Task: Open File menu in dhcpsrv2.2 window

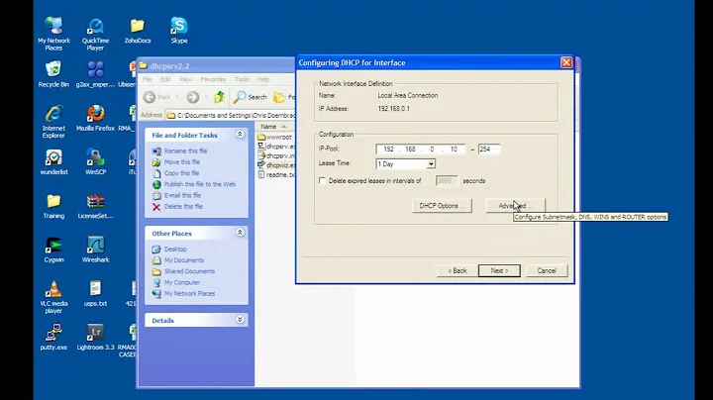Action: 148,79
